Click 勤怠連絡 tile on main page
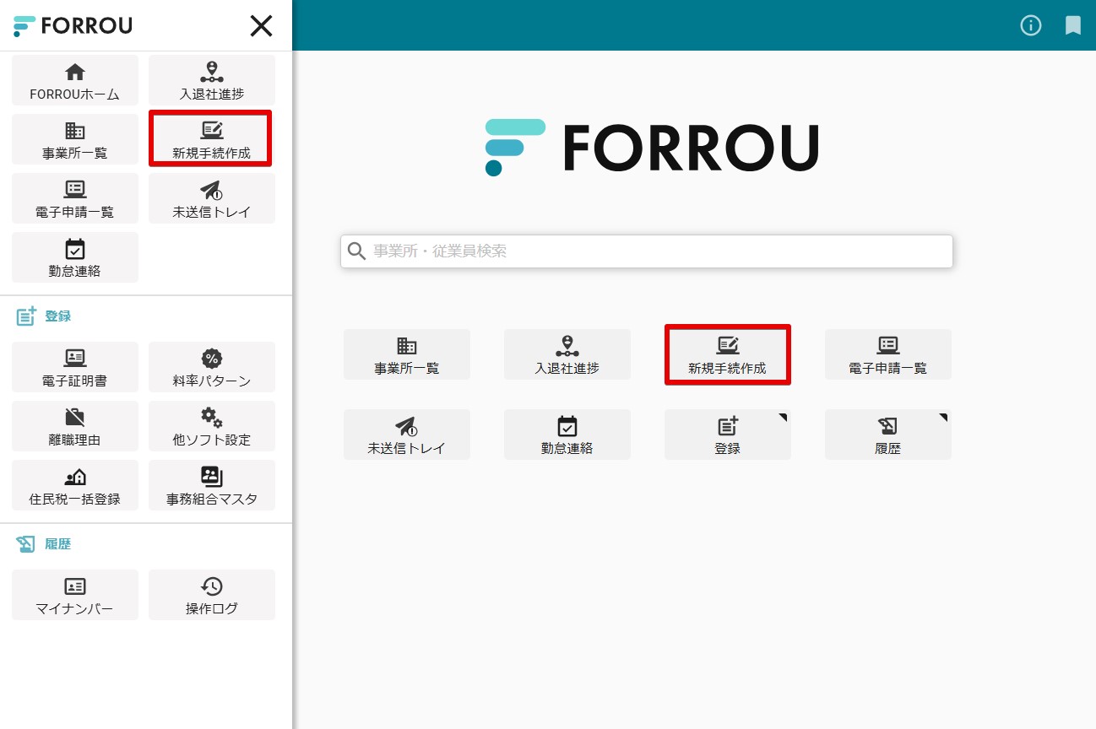This screenshot has width=1096, height=729. click(567, 435)
